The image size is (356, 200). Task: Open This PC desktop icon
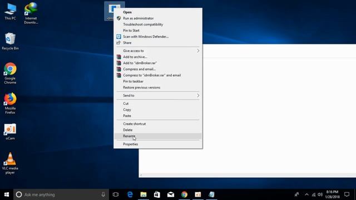(x=10, y=12)
